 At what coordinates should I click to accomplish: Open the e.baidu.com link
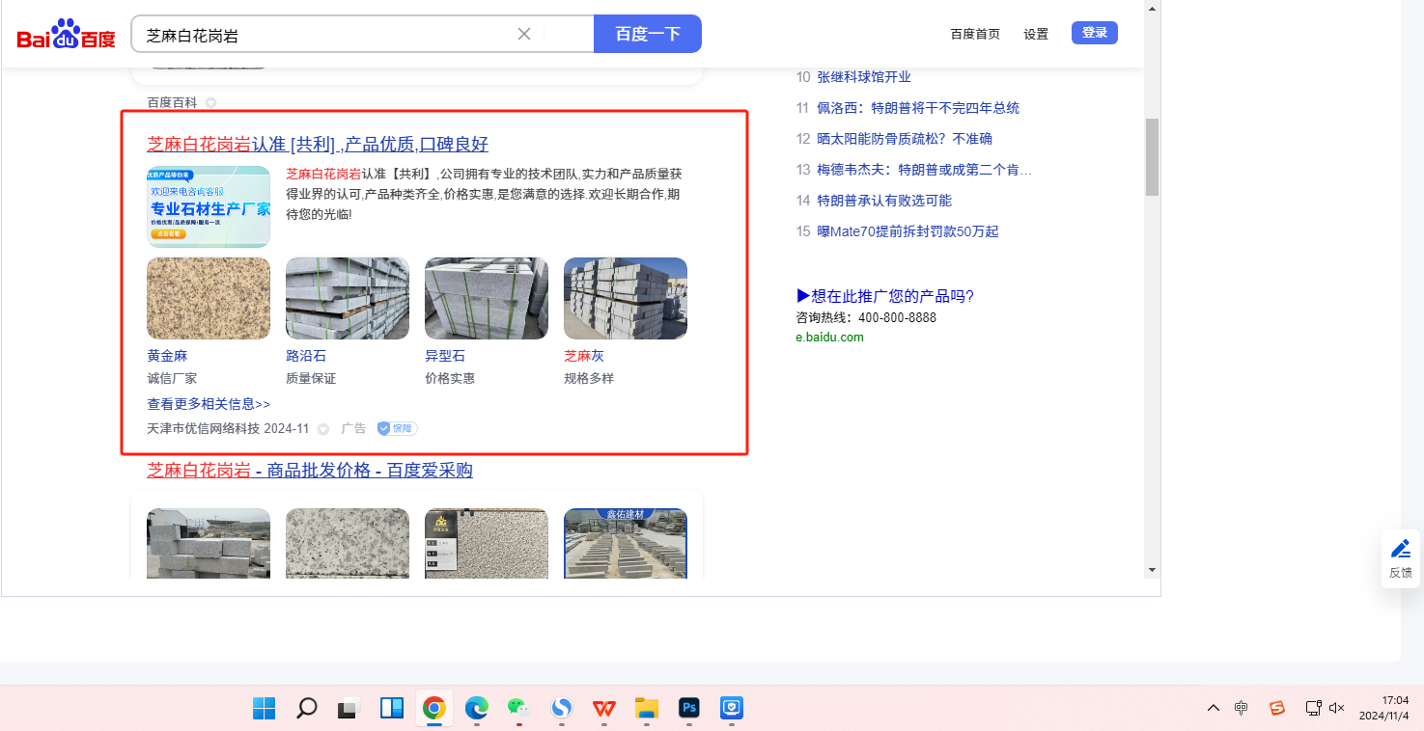(829, 338)
